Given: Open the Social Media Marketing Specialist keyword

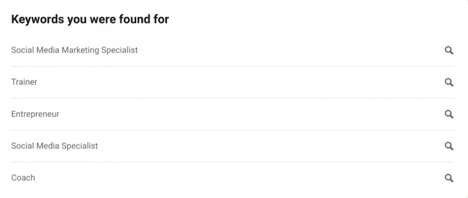Looking at the screenshot, I should 74,50.
